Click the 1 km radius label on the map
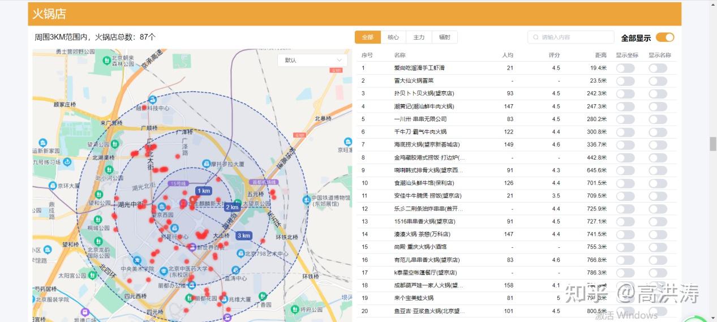Screen dimensions: 717x322 (204, 191)
